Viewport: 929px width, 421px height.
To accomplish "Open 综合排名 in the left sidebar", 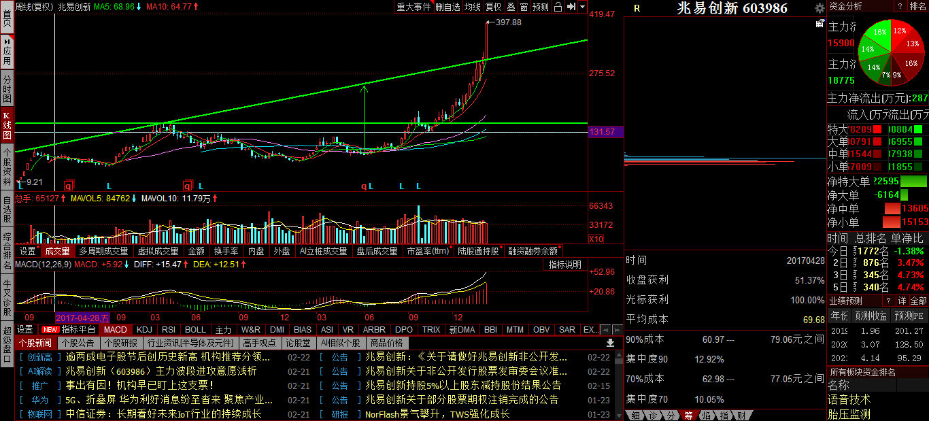I will pyautogui.click(x=7, y=252).
